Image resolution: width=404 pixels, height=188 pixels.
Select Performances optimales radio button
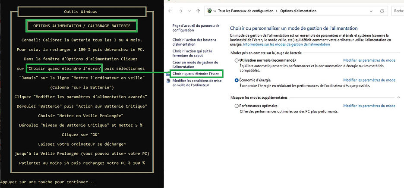tap(237, 106)
